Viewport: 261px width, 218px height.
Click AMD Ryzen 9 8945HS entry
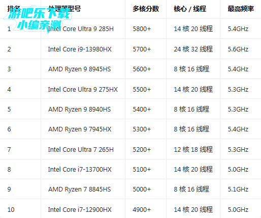click(x=80, y=69)
